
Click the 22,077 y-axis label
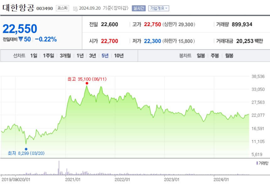pos(258,115)
